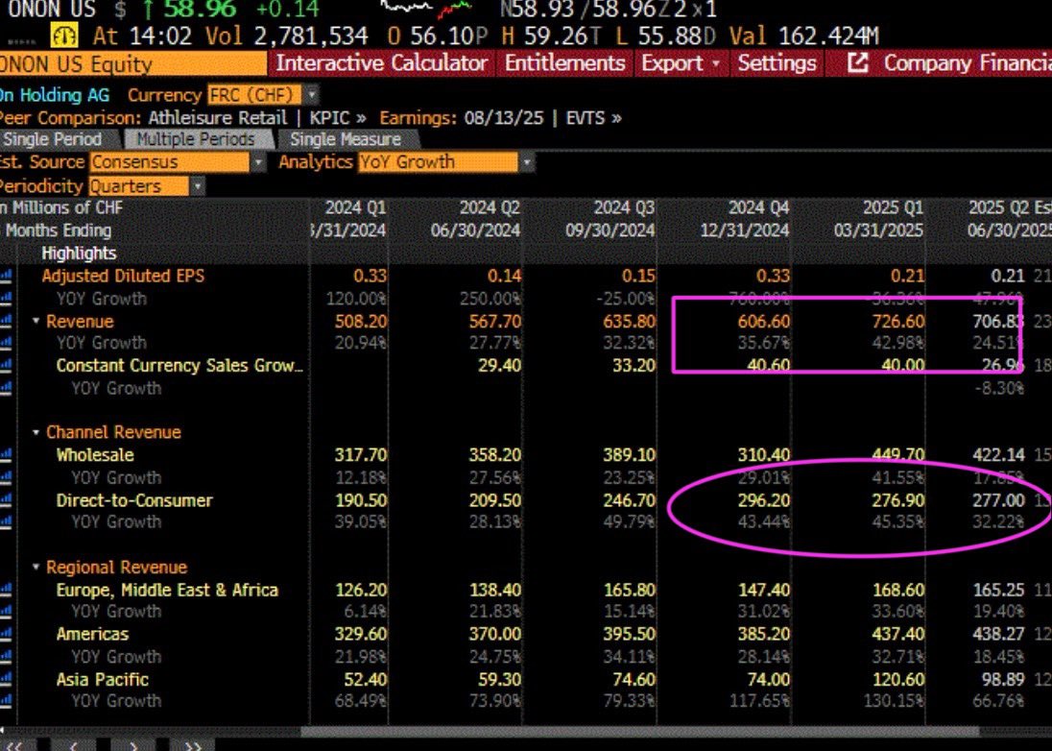Click the left arrow of the horizontal scrollbar
This screenshot has width=1052, height=751.
point(3,731)
